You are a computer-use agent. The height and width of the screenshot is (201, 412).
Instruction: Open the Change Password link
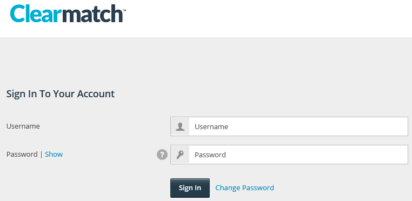(x=244, y=188)
